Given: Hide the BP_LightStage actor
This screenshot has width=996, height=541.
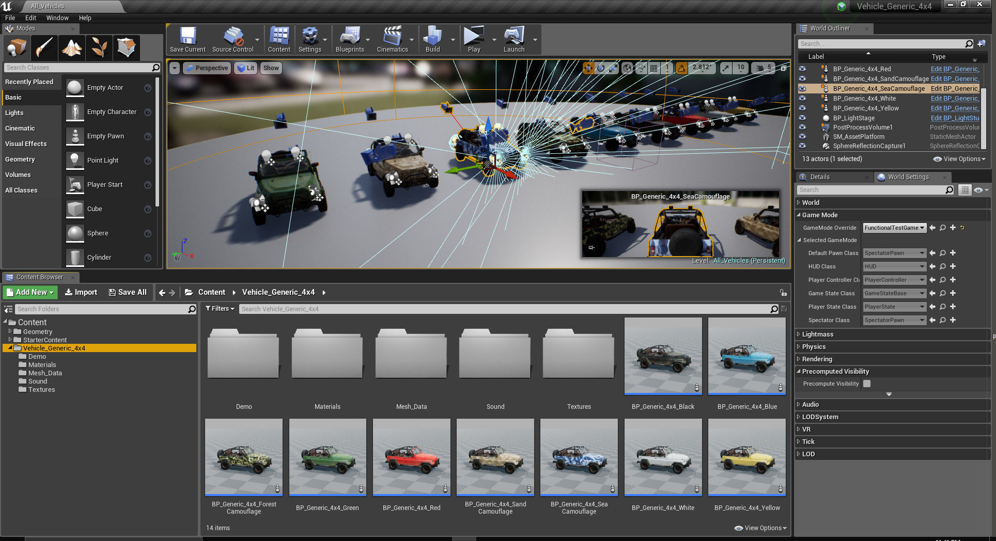Looking at the screenshot, I should (802, 118).
